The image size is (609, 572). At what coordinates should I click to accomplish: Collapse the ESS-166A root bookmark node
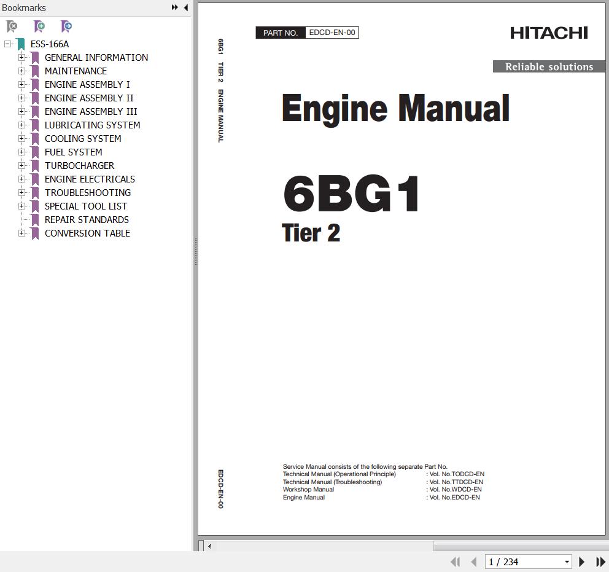[7, 44]
